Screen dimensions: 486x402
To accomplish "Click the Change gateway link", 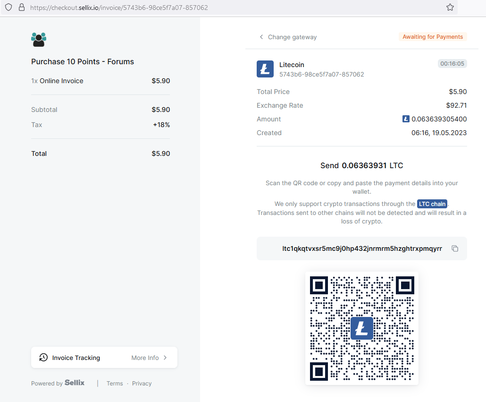I will (292, 37).
